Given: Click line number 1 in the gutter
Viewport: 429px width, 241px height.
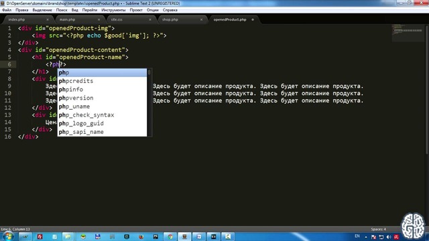Looking at the screenshot, I should (x=9, y=28).
